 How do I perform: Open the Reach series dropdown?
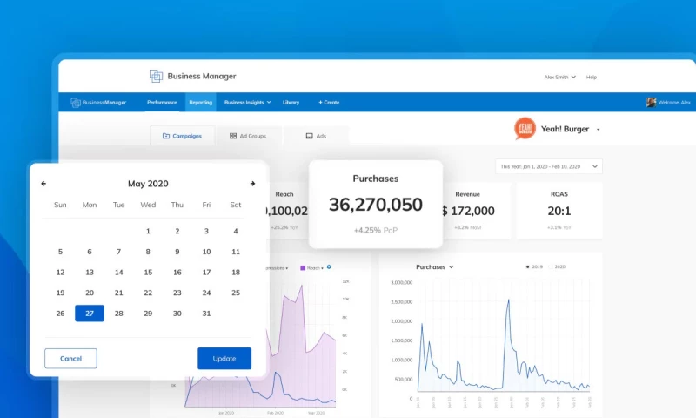[x=316, y=268]
